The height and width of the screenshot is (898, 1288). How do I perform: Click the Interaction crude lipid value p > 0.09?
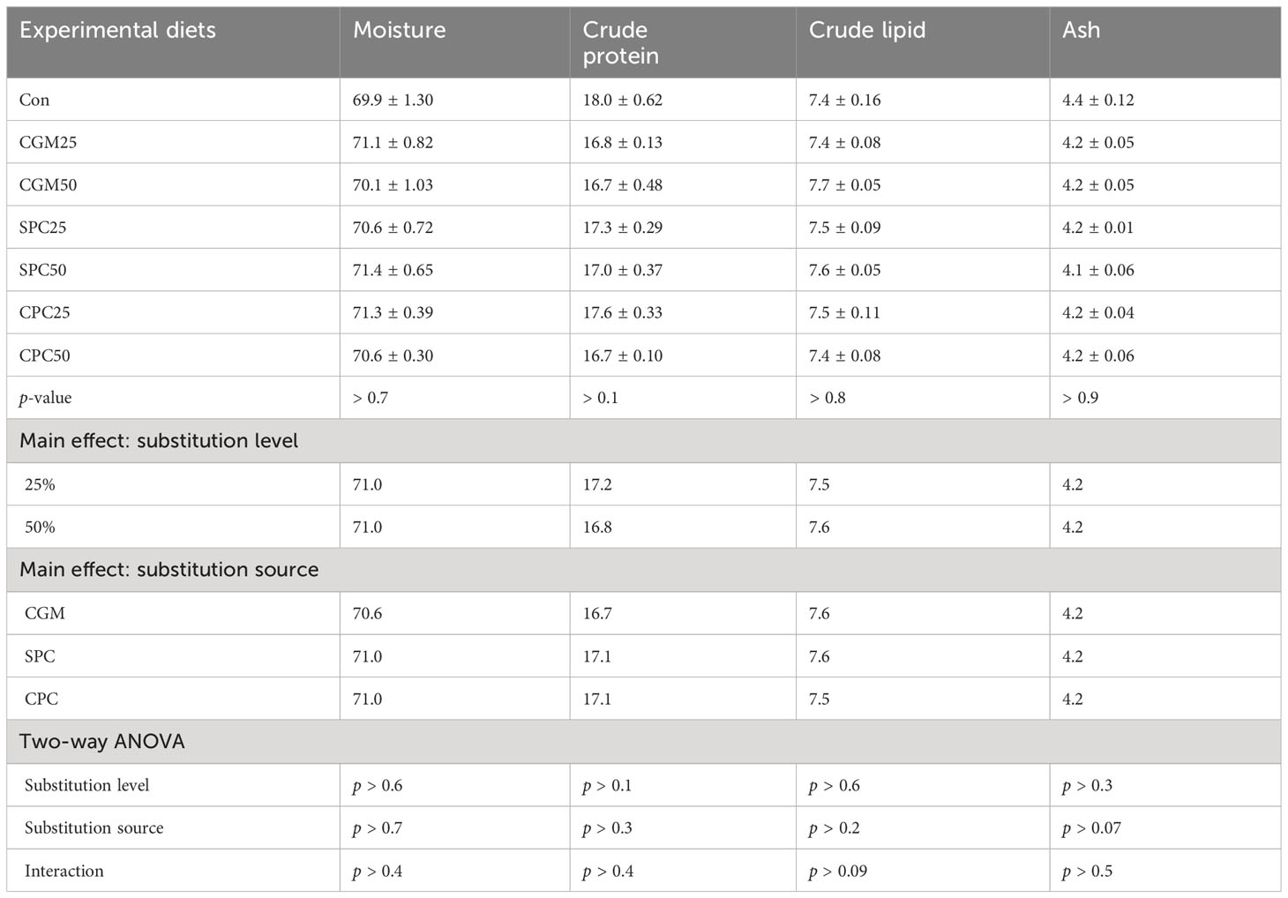838,872
